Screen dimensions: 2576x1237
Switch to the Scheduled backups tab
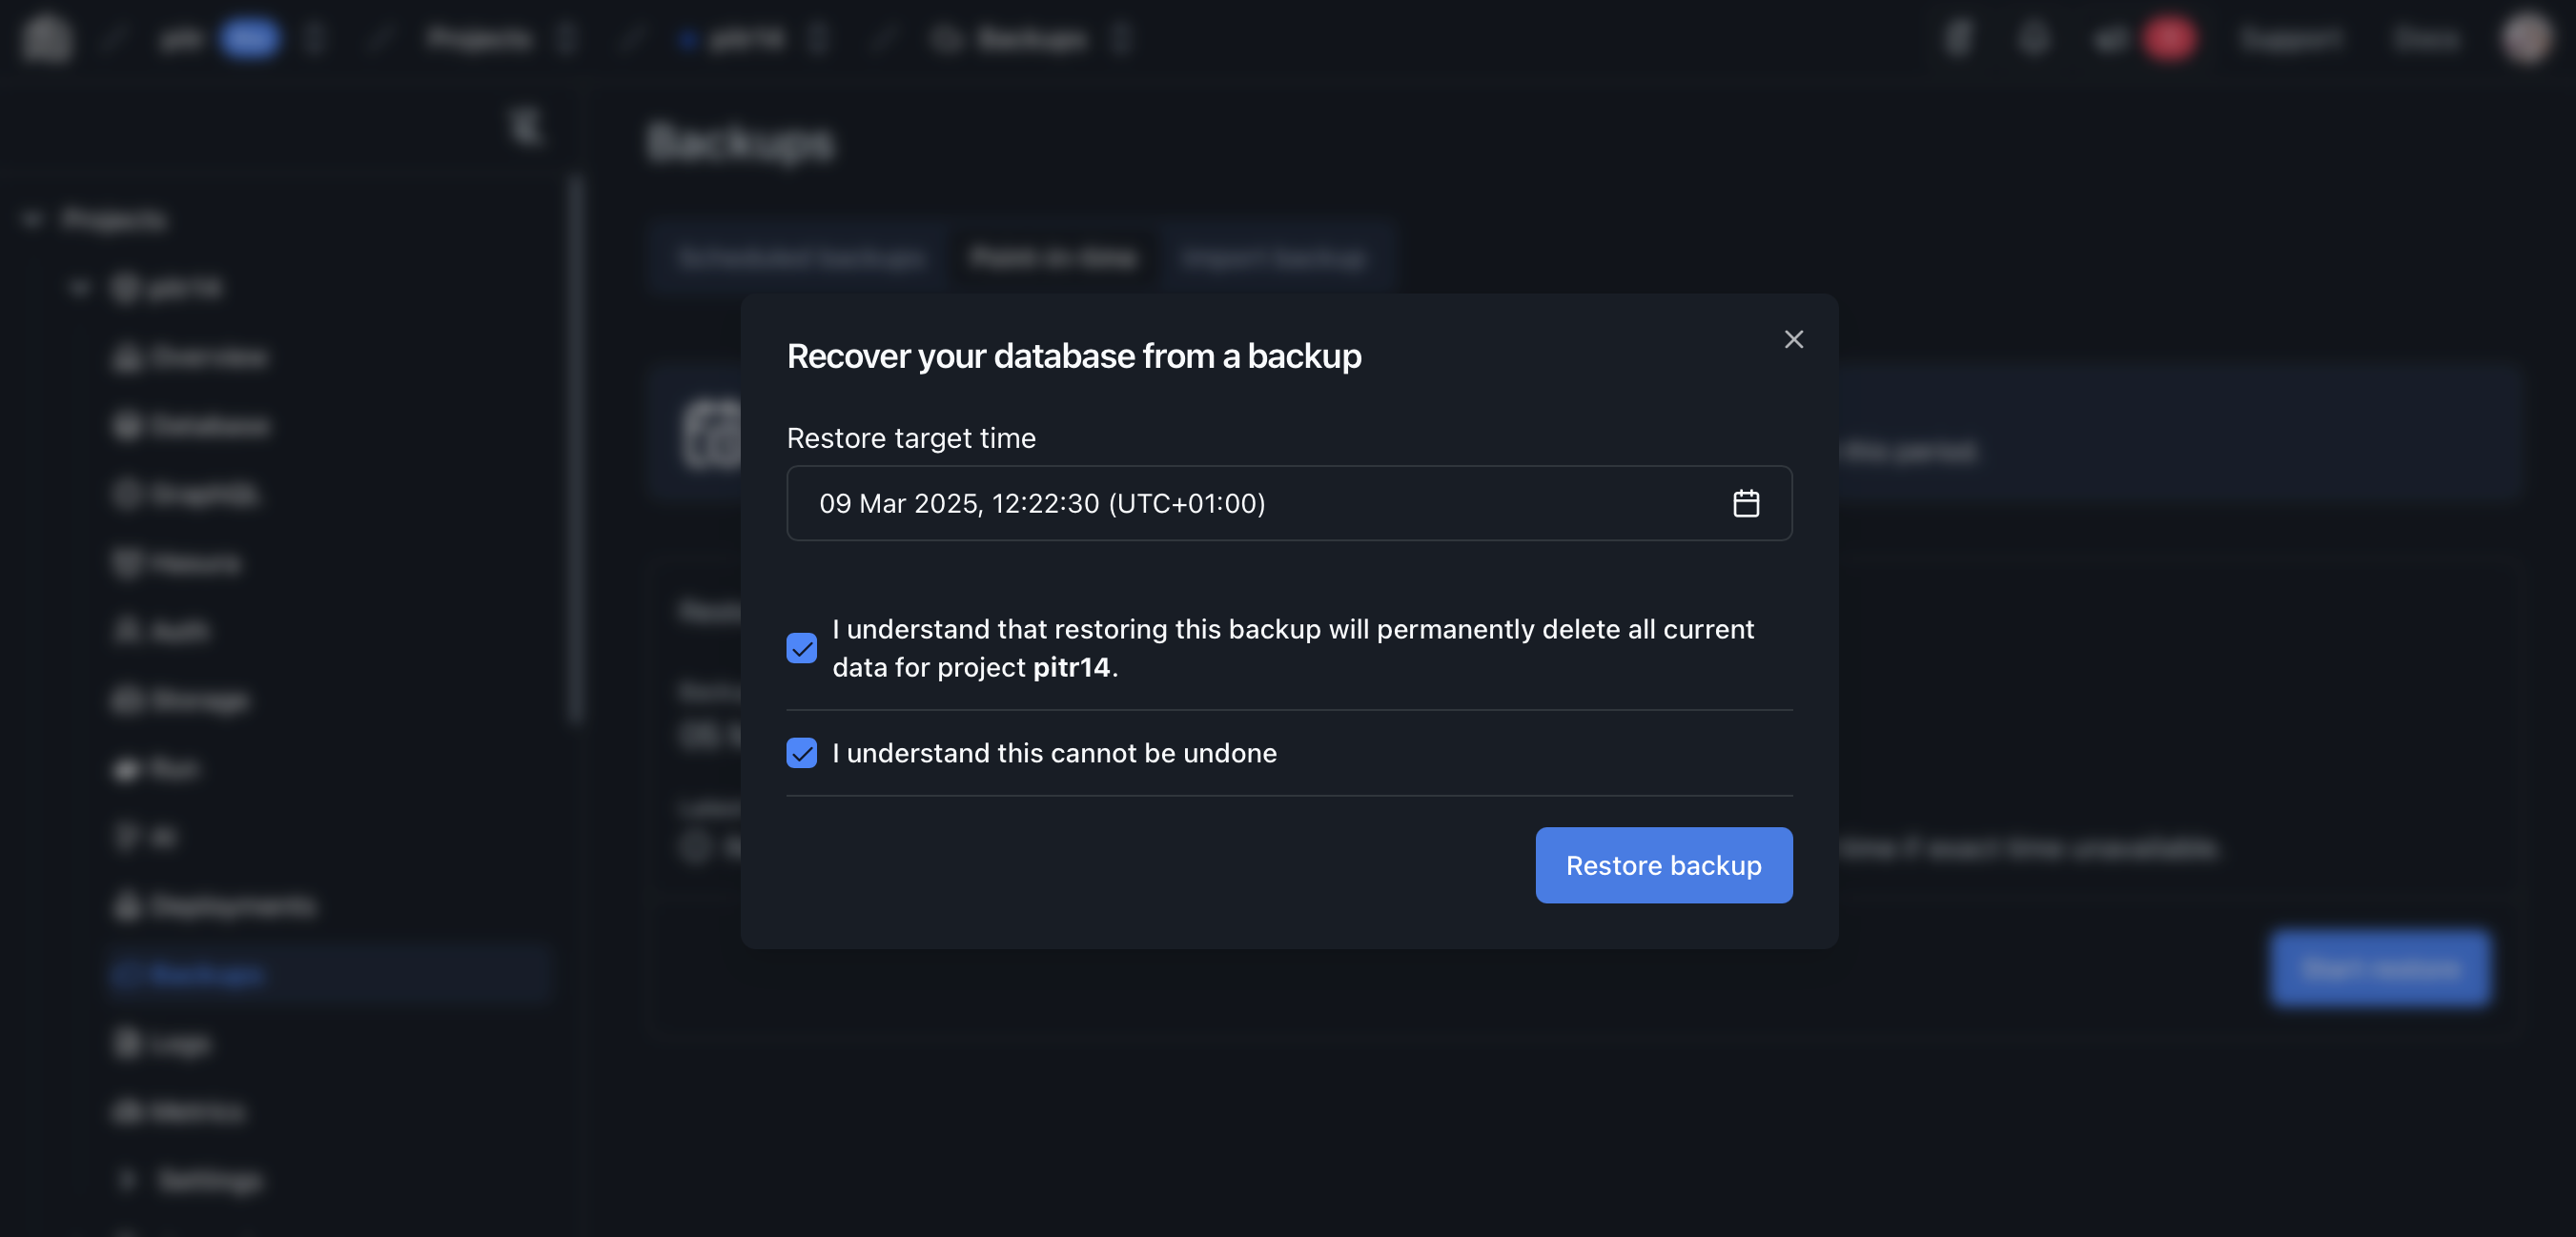[x=801, y=257]
